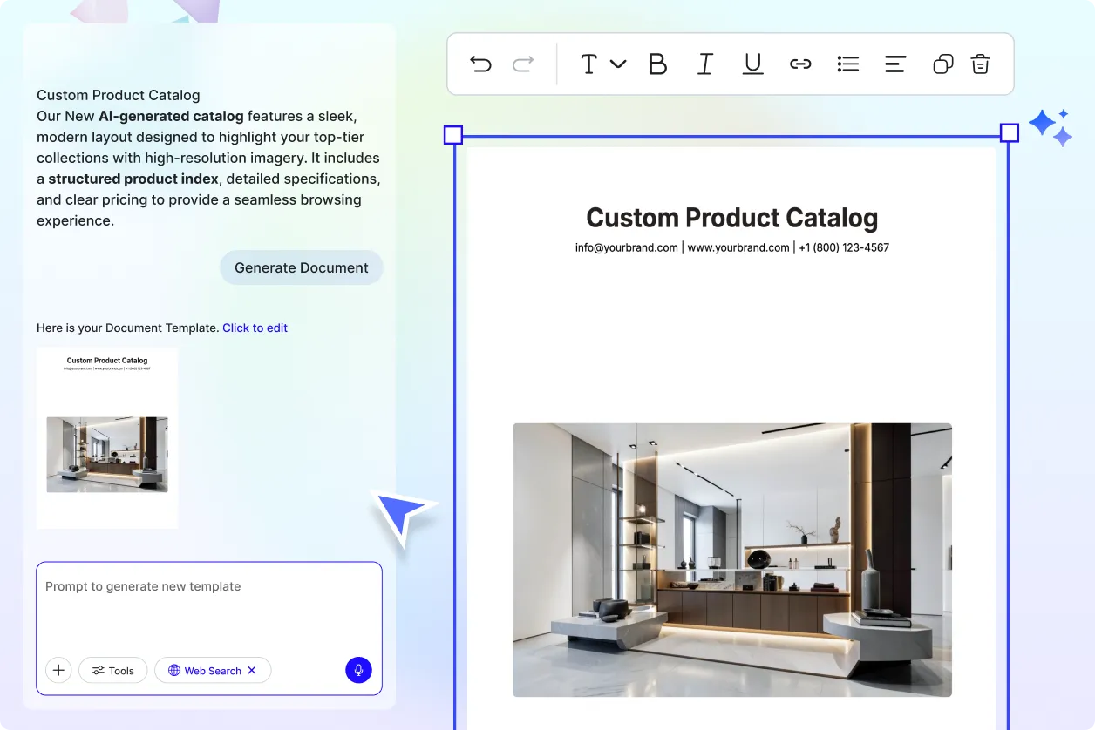Undo the last action
The image size is (1095, 730).
(480, 64)
